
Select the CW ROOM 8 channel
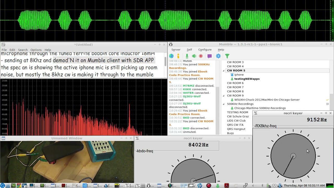[x=235, y=91]
